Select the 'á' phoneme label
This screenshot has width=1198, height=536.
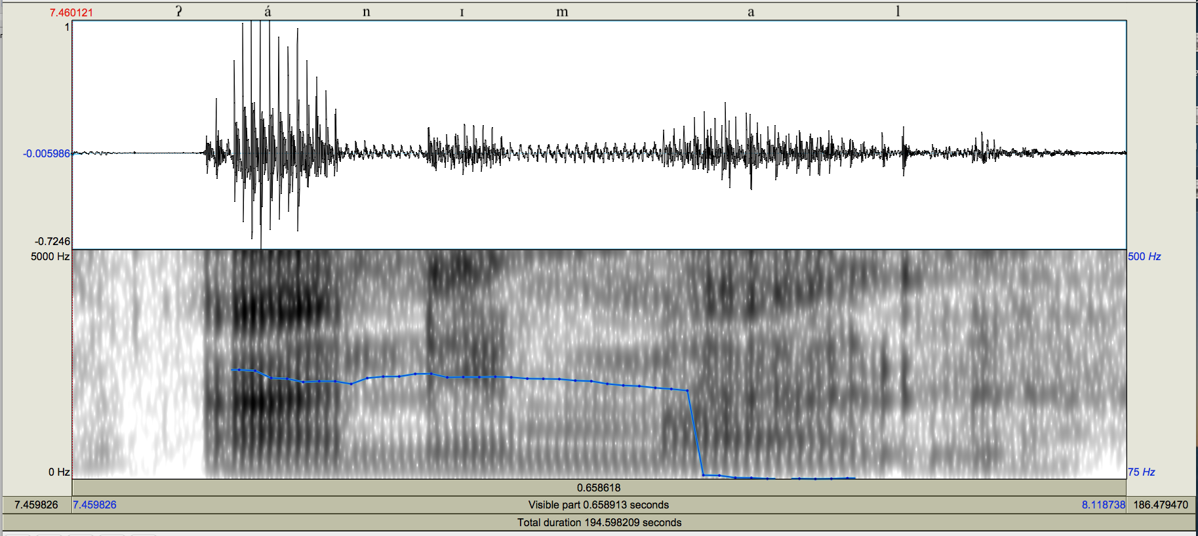[268, 11]
